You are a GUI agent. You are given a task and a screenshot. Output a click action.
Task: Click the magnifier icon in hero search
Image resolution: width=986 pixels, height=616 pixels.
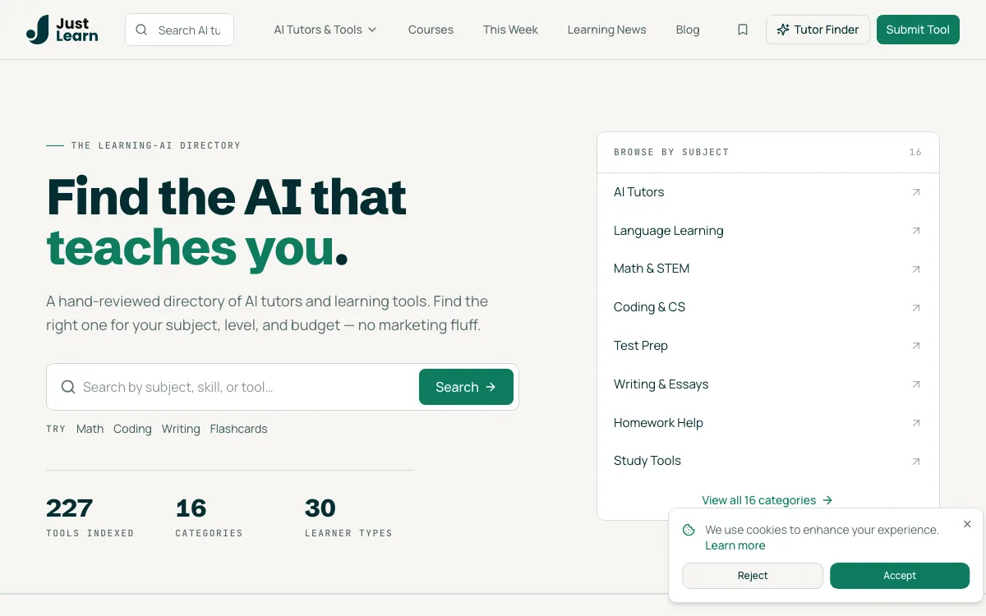tap(68, 387)
